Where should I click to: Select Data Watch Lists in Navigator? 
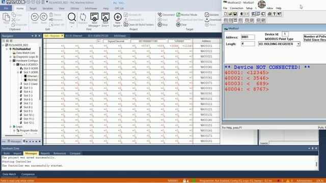[x=25, y=53]
